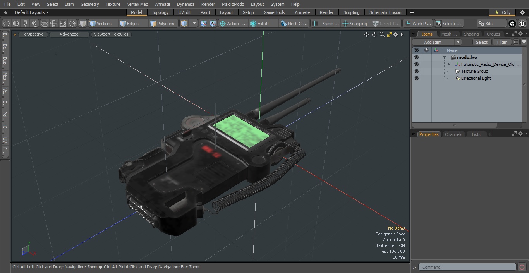The image size is (529, 273).
Task: Click the connected-nodes icon in the toolbar
Action: click(x=34, y=24)
